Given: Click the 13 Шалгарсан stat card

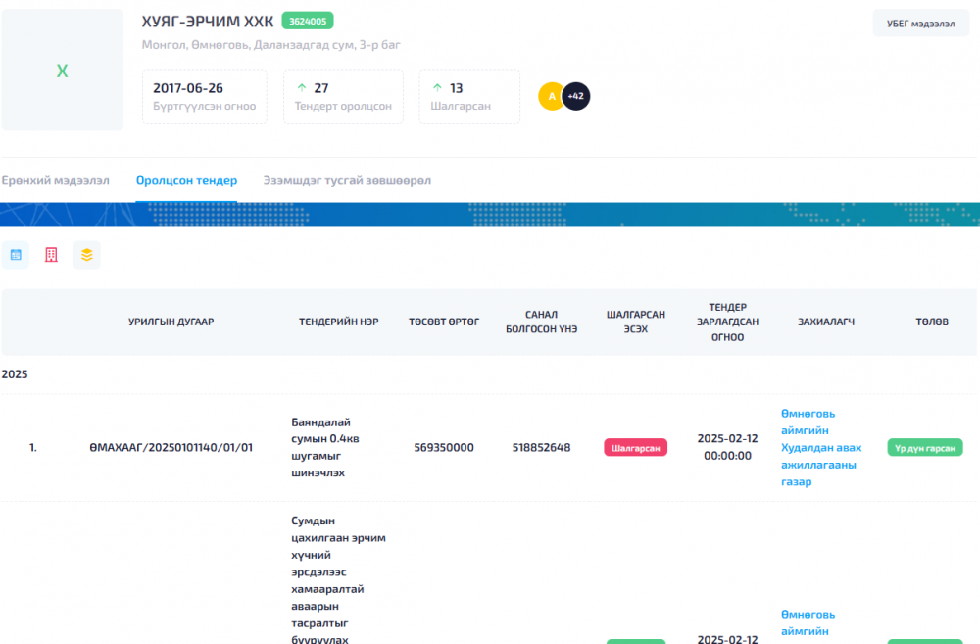Looking at the screenshot, I should click(x=469, y=96).
